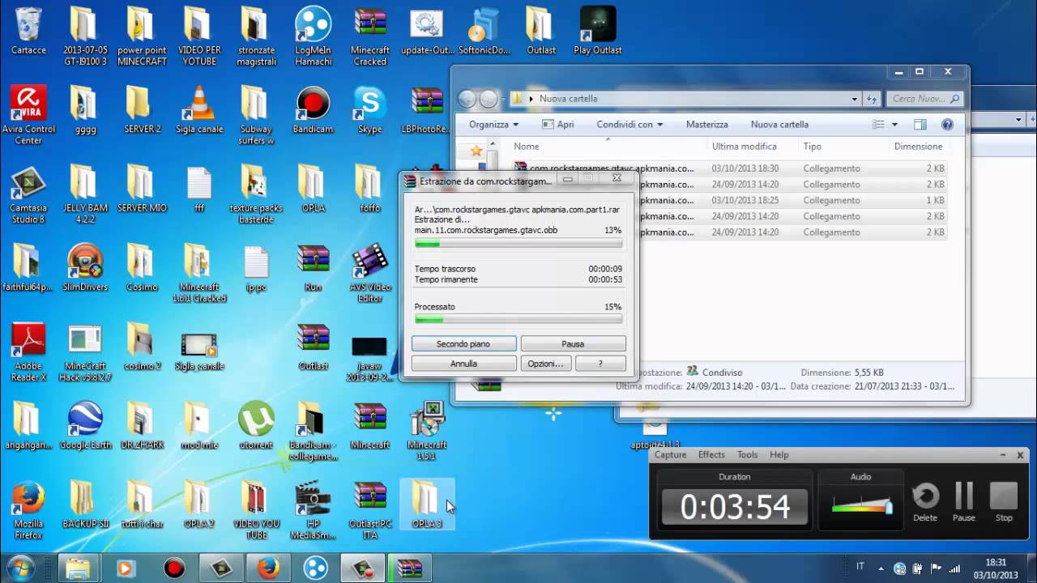1037x583 pixels.
Task: Click the Nuova cartella address bar
Action: pos(685,99)
